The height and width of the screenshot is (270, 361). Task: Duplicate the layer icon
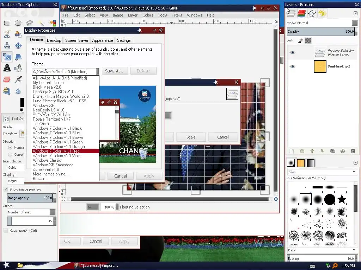click(x=332, y=151)
